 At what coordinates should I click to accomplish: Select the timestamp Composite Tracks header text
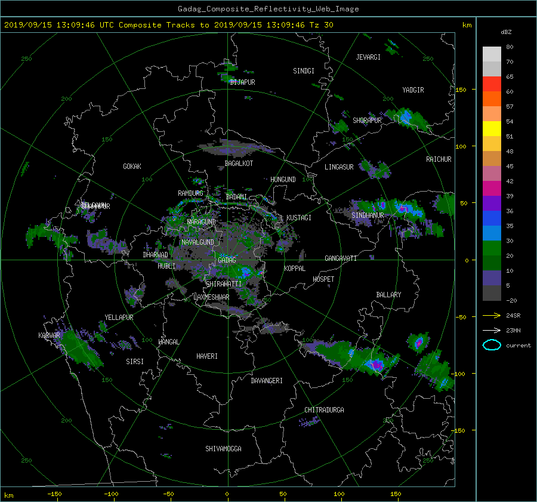pos(168,25)
